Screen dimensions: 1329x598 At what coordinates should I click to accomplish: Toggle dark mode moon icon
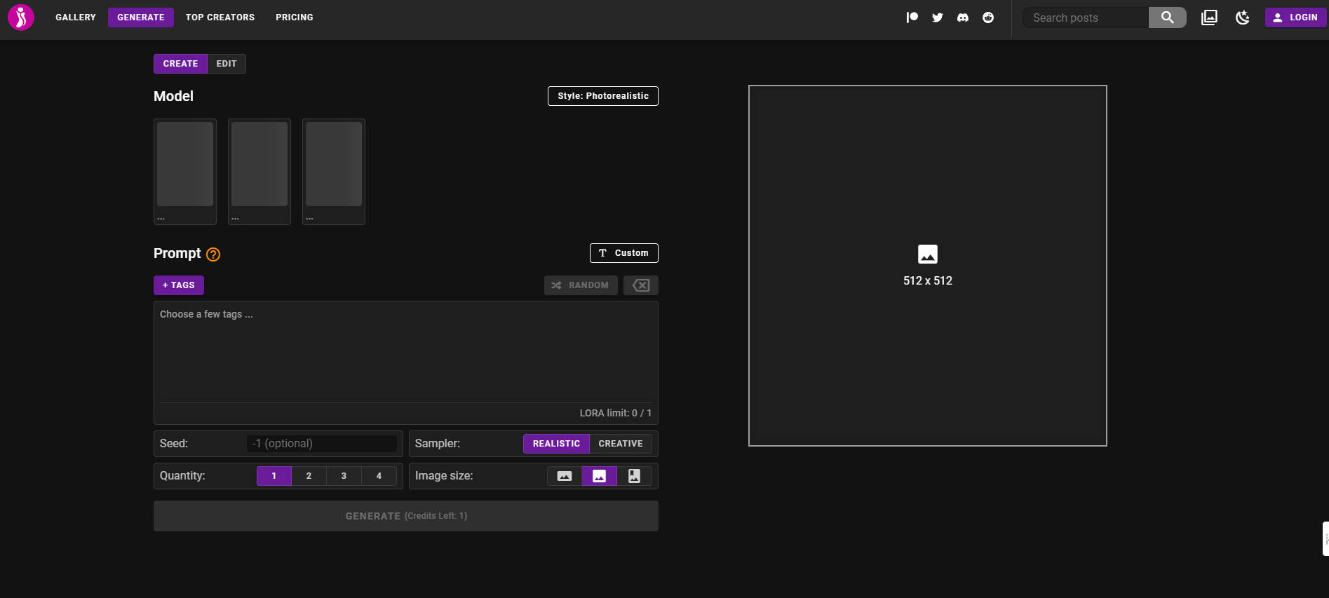pos(1242,18)
